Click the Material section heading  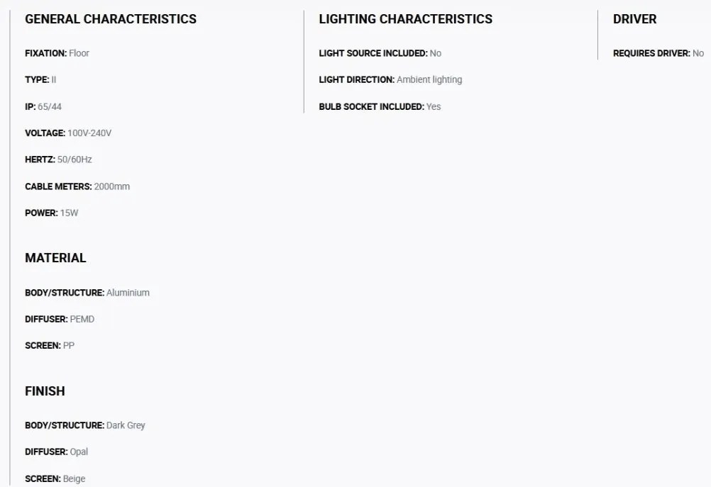(x=55, y=258)
